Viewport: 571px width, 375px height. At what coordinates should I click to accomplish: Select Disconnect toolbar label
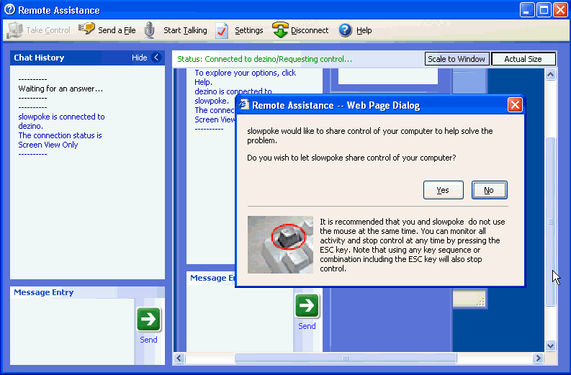tap(310, 30)
